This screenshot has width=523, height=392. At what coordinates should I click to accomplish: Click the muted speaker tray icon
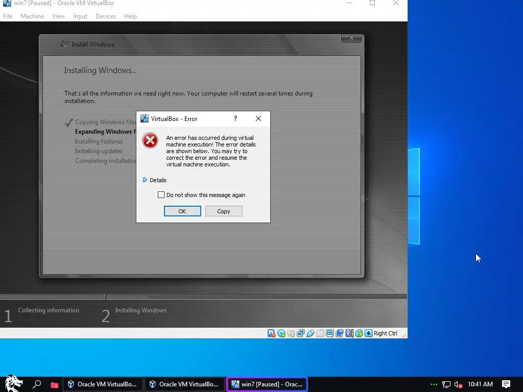pos(458,384)
